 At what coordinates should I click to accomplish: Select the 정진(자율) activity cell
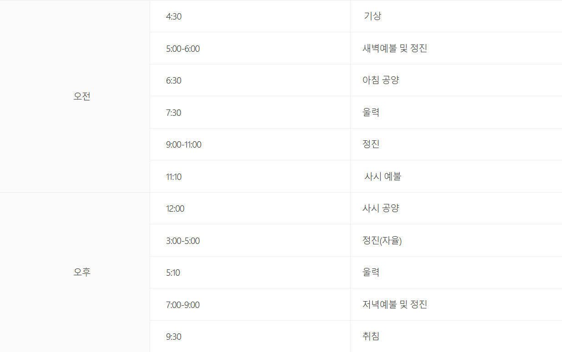382,241
